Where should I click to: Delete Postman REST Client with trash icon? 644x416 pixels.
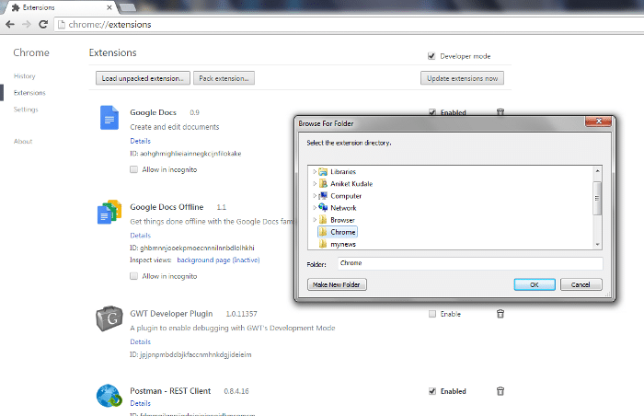pos(500,391)
